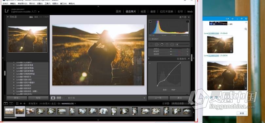Switch to the 图库 Library module
The width and height of the screenshot is (265, 123).
pyautogui.click(x=119, y=12)
